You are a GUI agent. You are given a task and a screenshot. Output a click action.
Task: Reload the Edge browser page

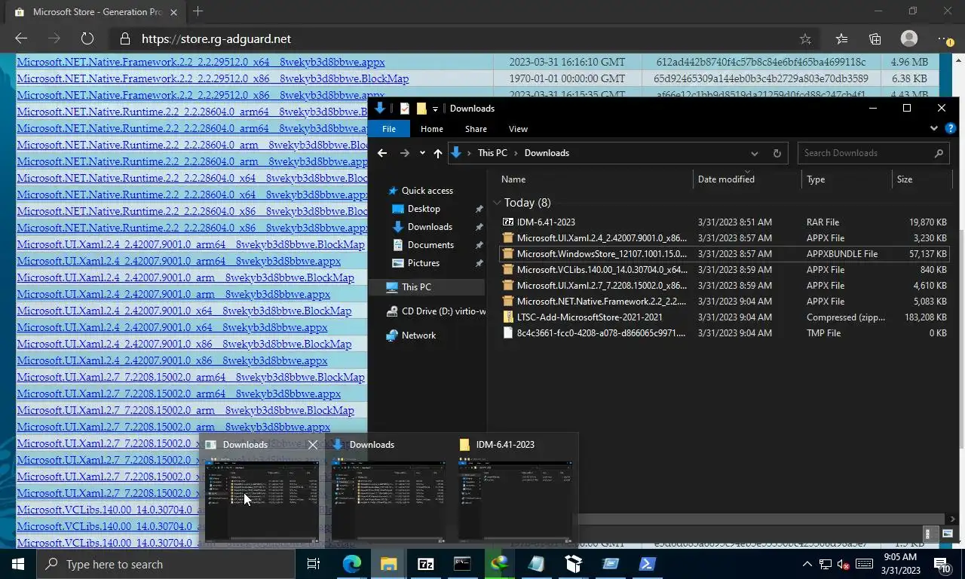(x=87, y=38)
